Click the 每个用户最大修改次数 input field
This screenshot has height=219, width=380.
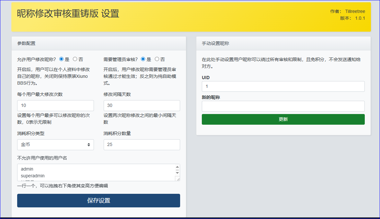pyautogui.click(x=55, y=106)
